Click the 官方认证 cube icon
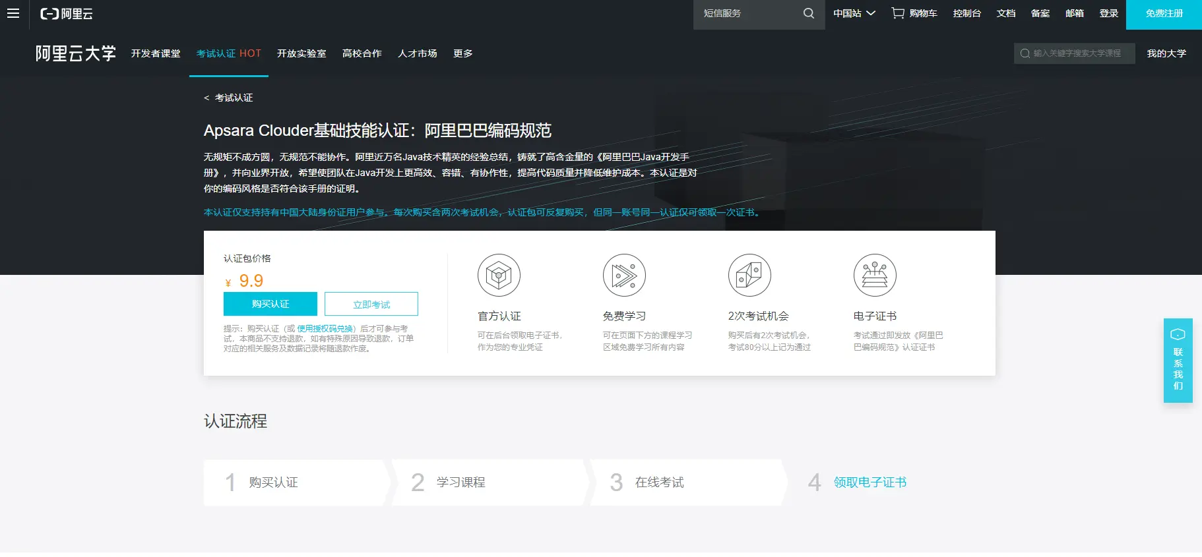 (499, 275)
